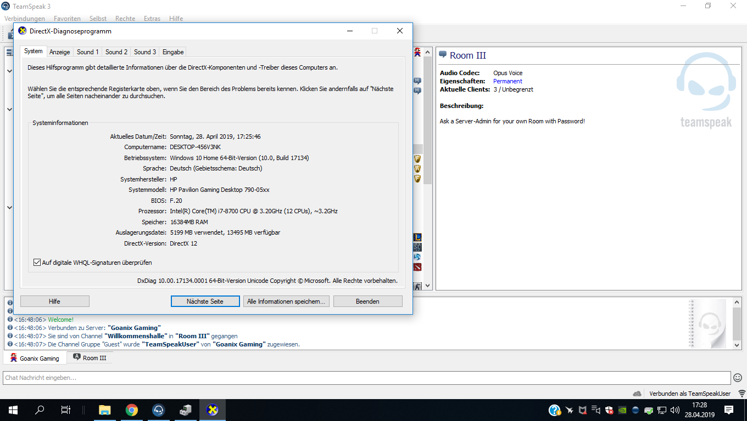Image resolution: width=747 pixels, height=421 pixels.
Task: Click the 'DirectX 12' version value
Action: pos(183,243)
